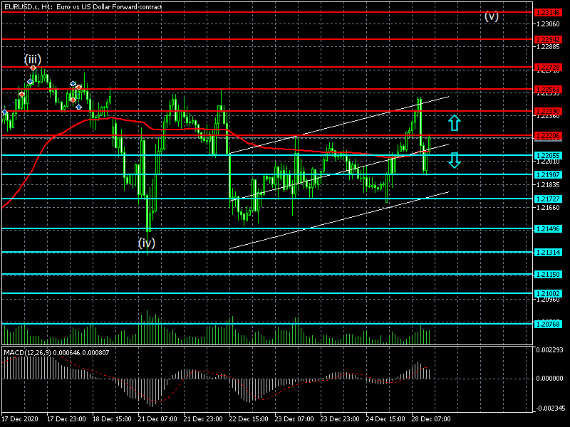Click price axis value 1.21835
Image resolution: width=570 pixels, height=427 pixels.
[x=548, y=185]
